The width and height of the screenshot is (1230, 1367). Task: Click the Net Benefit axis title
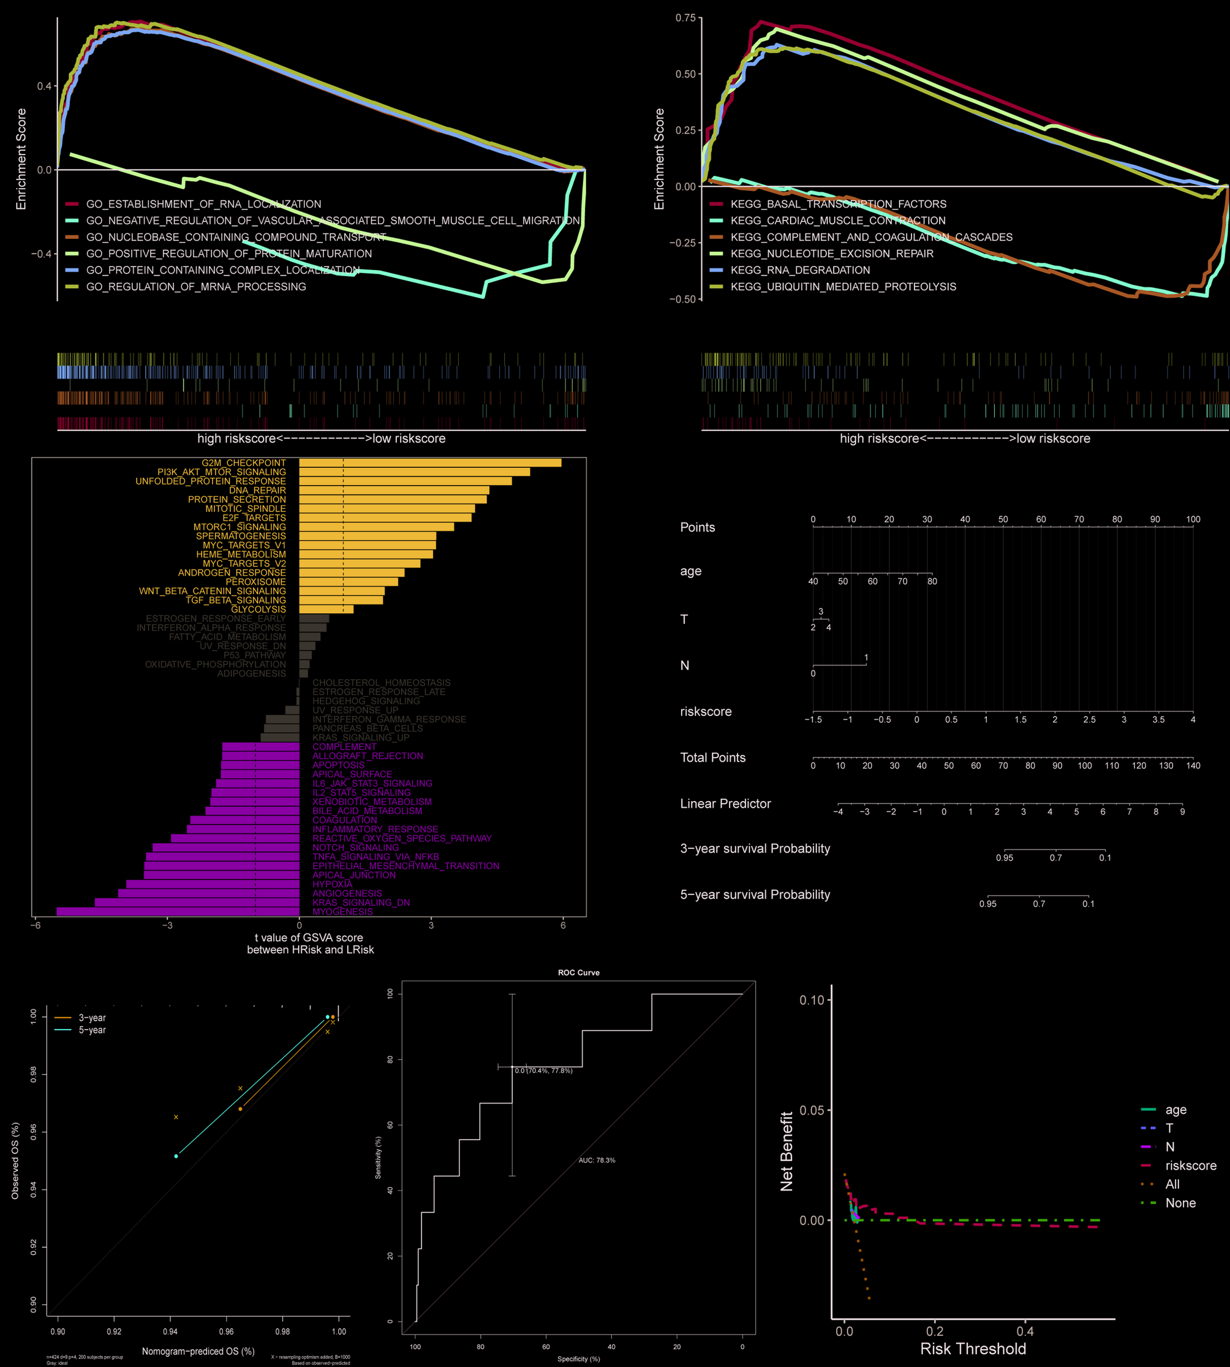(x=786, y=1151)
